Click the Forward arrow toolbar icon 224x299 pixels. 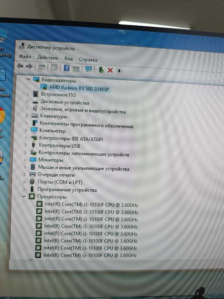pyautogui.click(x=29, y=67)
